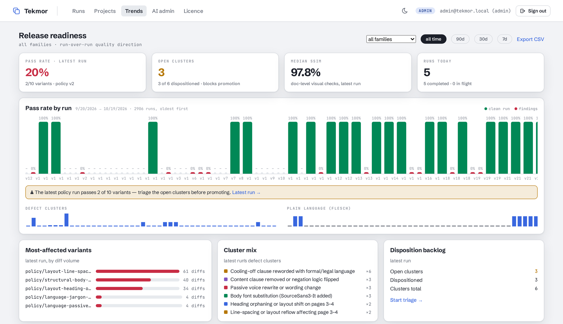Click policy/language-jargon variant row
This screenshot has width=563, height=324.
(x=115, y=297)
